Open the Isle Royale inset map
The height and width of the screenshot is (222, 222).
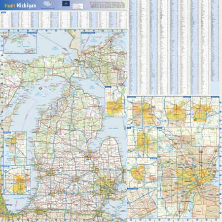pyautogui.click(x=20, y=43)
